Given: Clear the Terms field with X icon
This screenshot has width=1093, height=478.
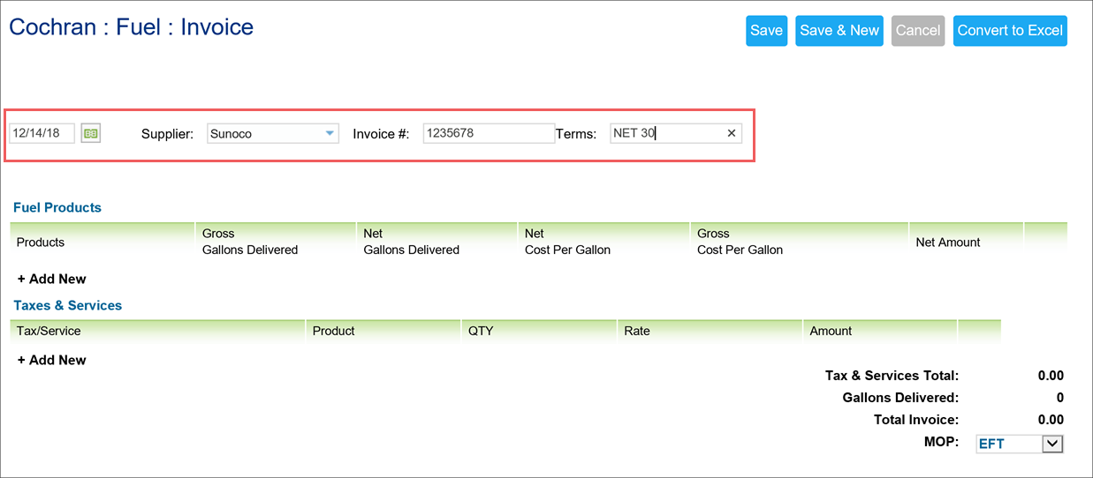Looking at the screenshot, I should point(731,133).
